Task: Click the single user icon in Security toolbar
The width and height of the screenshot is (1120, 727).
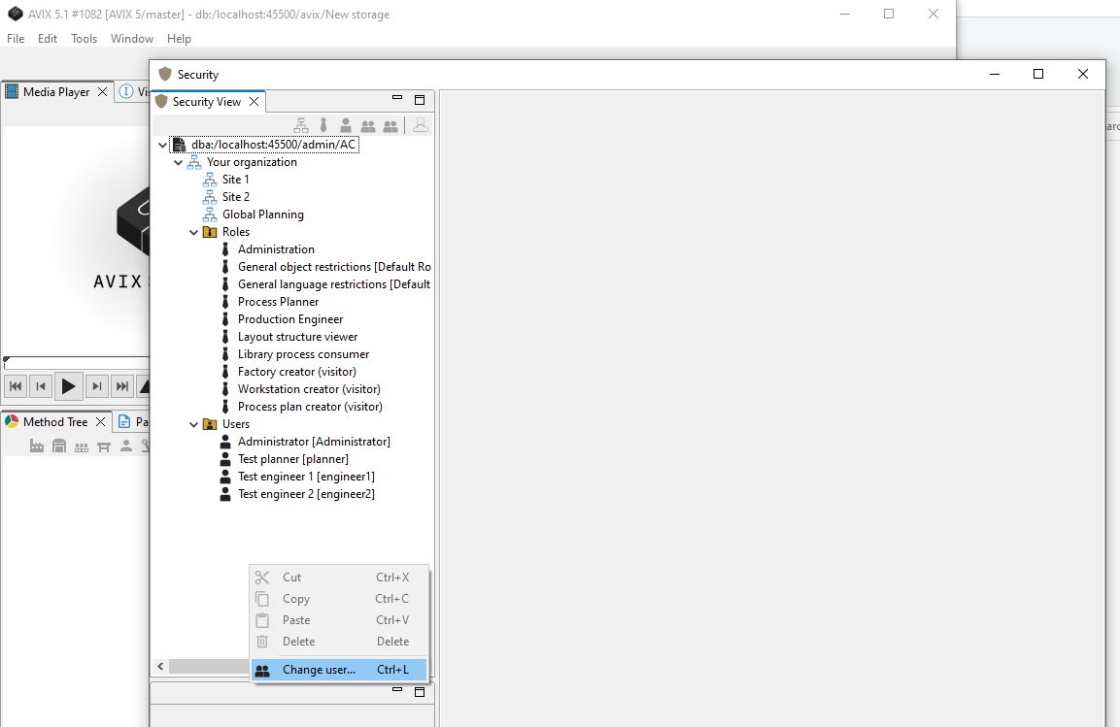Action: [346, 125]
